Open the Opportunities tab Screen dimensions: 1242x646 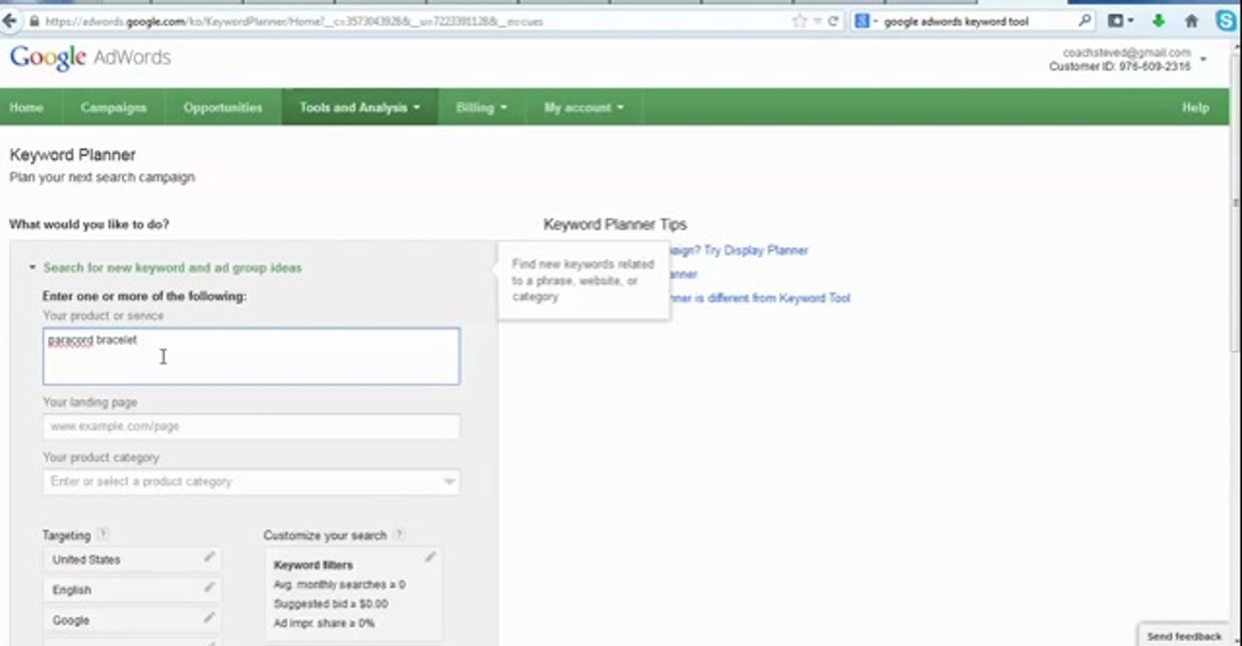222,107
